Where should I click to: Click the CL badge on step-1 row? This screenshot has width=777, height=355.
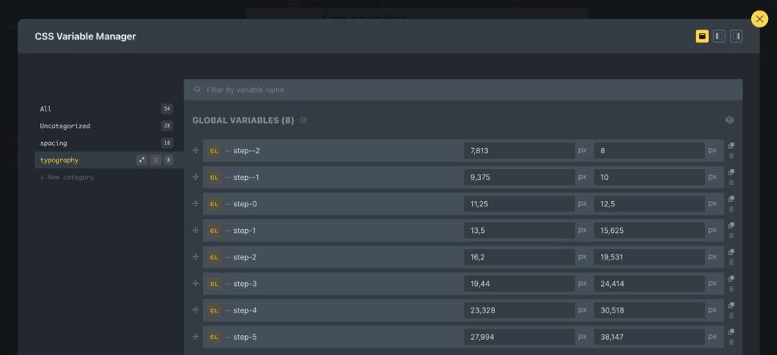tap(214, 231)
